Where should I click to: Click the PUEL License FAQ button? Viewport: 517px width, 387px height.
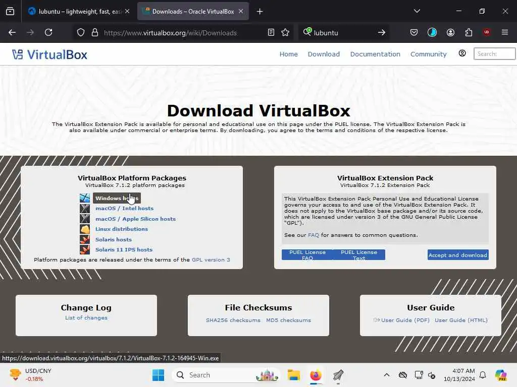click(307, 254)
